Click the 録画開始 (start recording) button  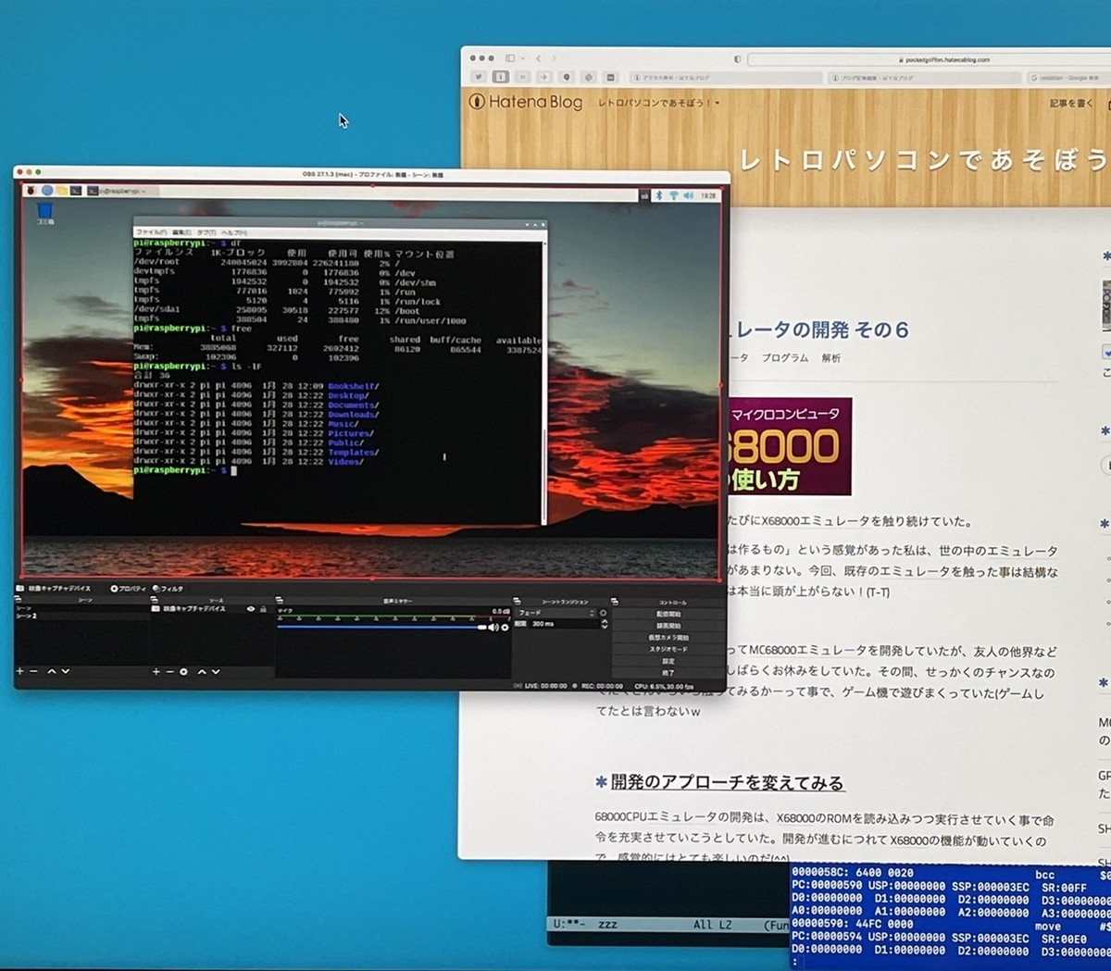click(669, 626)
